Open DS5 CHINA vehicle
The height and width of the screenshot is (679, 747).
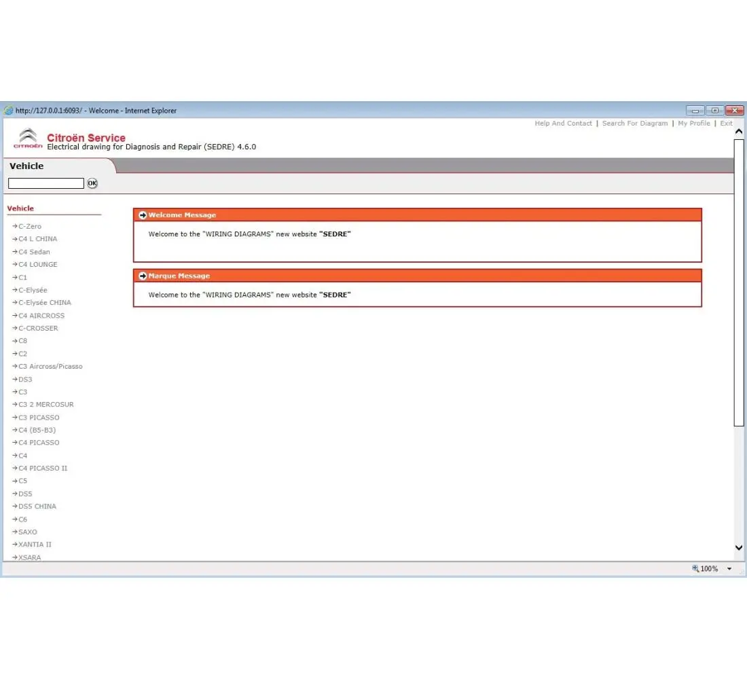click(37, 507)
